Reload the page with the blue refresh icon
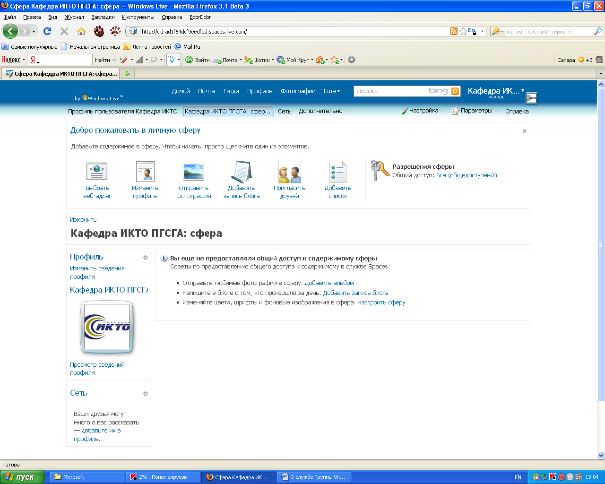605x484 pixels. [x=47, y=31]
